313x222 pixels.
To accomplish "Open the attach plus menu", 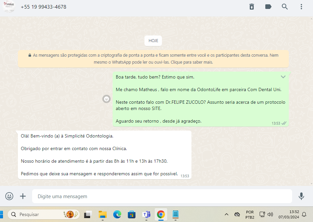I will pos(23,196).
